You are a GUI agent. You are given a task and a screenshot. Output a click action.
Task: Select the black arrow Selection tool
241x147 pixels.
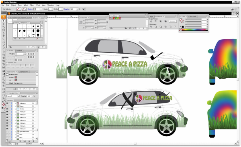click(x=3, y=21)
